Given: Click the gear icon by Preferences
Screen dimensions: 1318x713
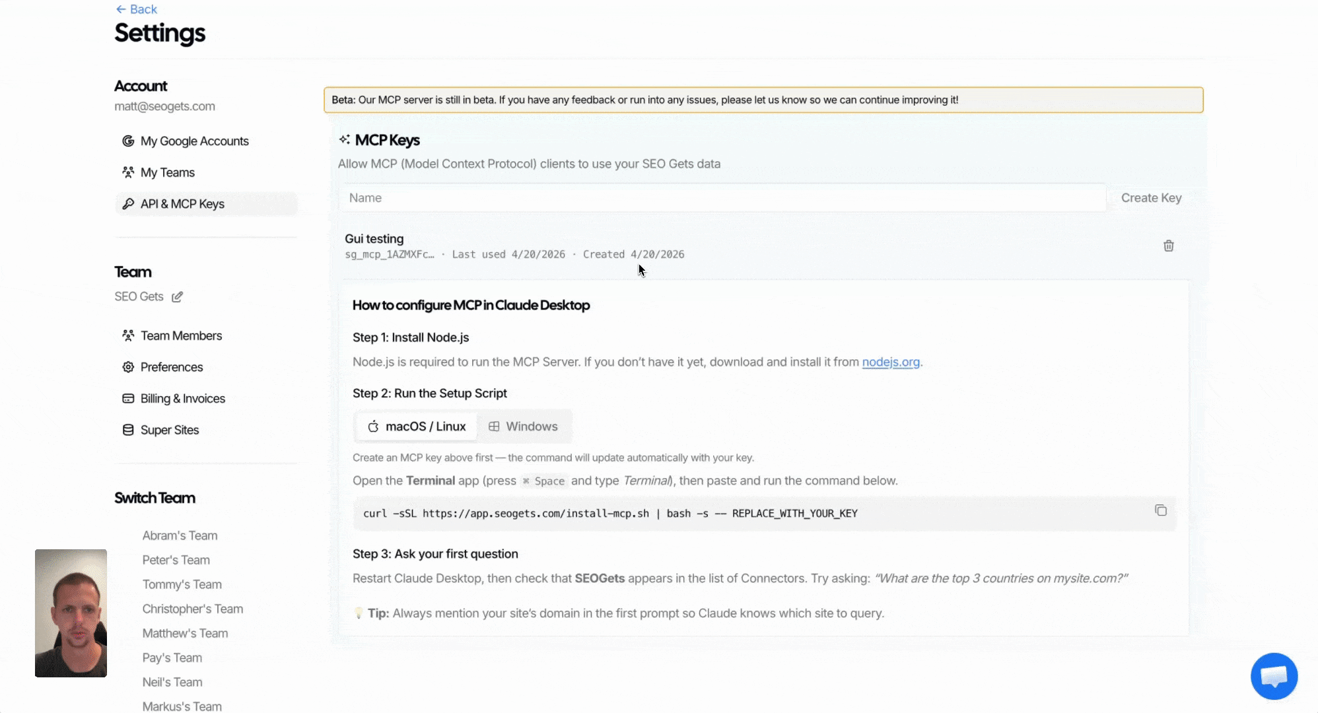Looking at the screenshot, I should click(128, 367).
